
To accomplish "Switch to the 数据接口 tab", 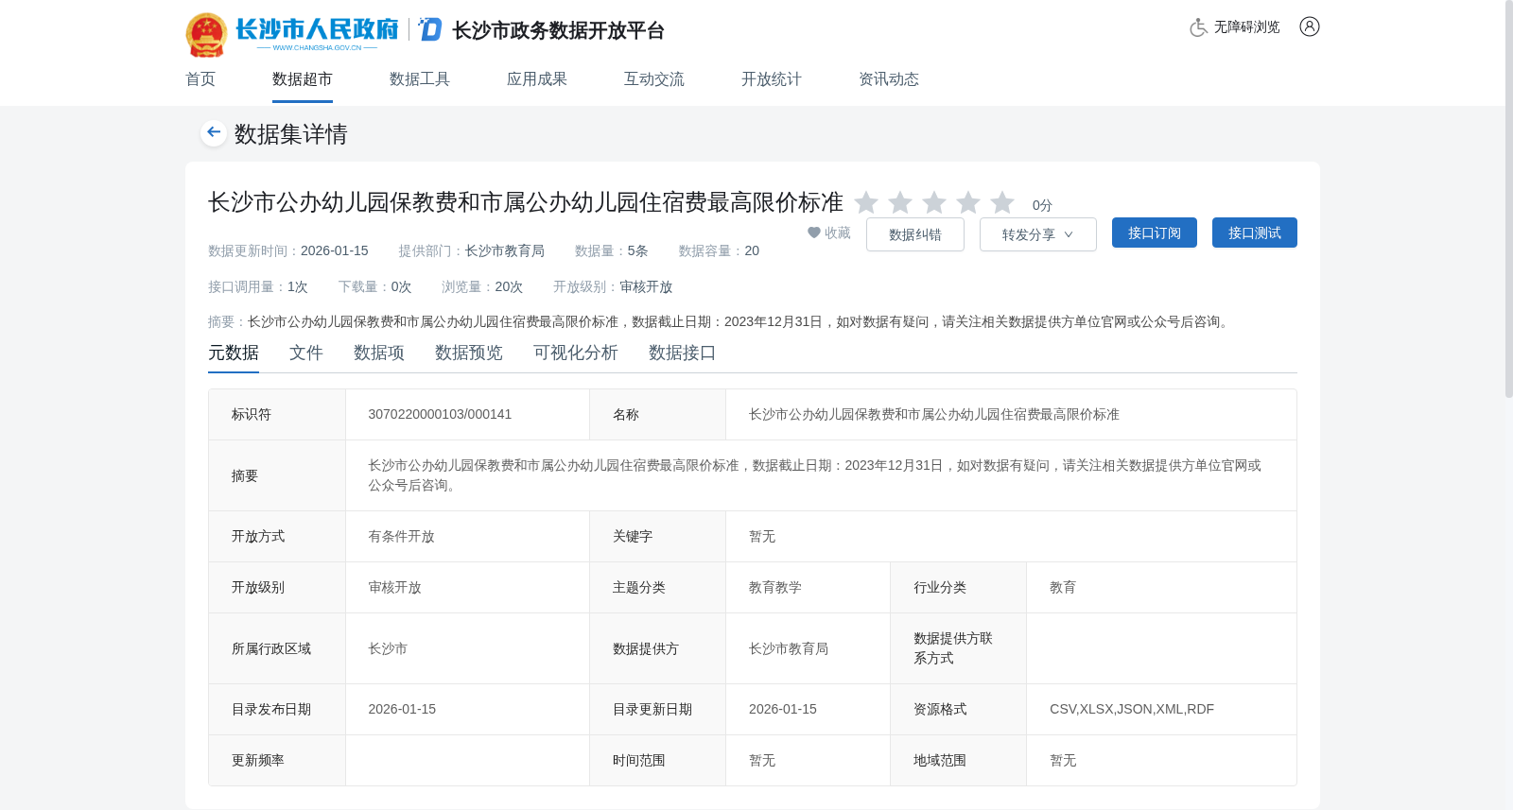I will 683,353.
